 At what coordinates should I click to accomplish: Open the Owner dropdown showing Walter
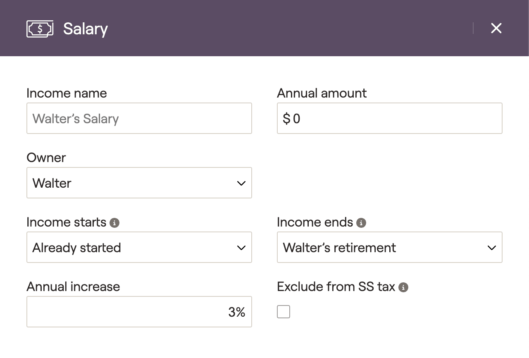(139, 183)
